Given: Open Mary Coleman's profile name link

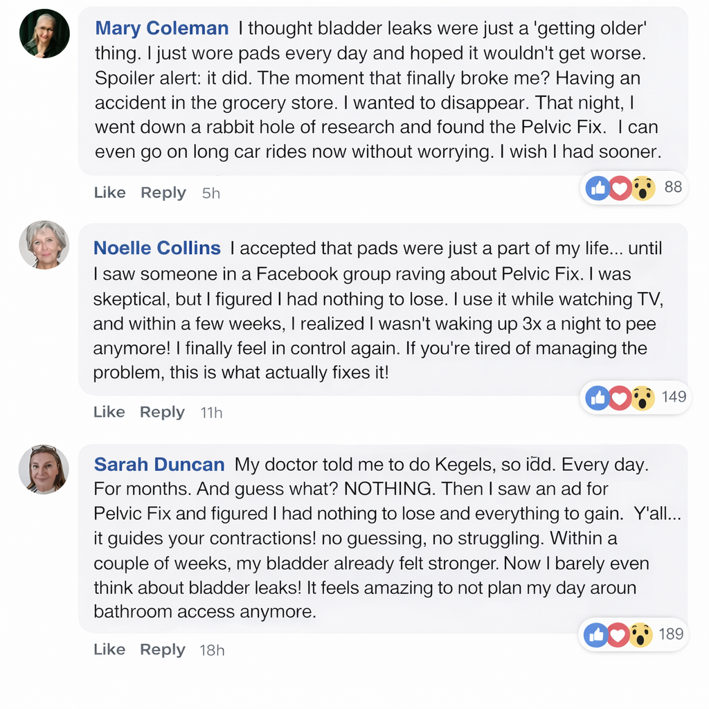Looking at the screenshot, I should point(161,28).
